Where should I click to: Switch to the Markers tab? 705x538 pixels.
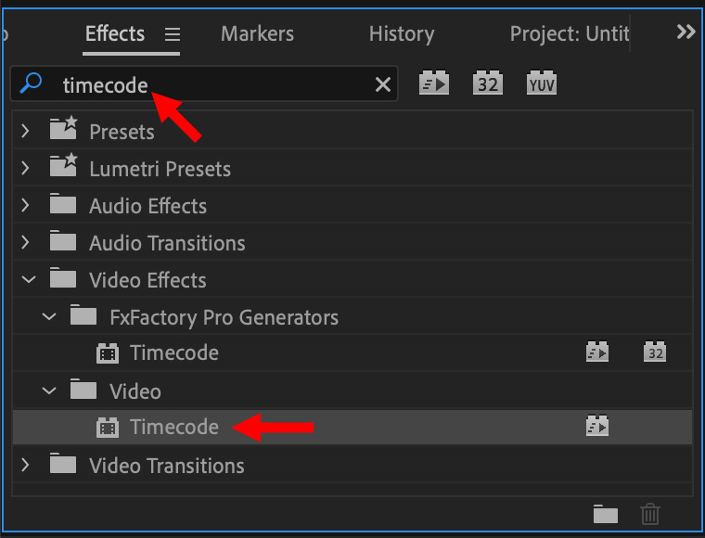(x=260, y=34)
